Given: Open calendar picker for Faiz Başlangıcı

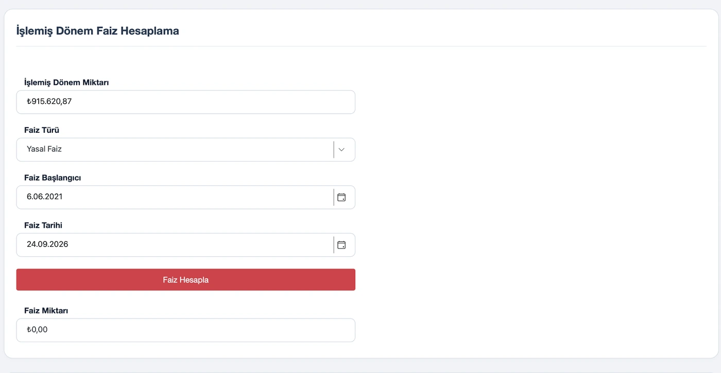Looking at the screenshot, I should point(341,197).
